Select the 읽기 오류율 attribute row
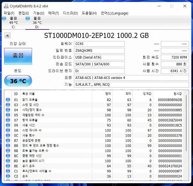The height and width of the screenshot is (186, 193). point(94,100)
